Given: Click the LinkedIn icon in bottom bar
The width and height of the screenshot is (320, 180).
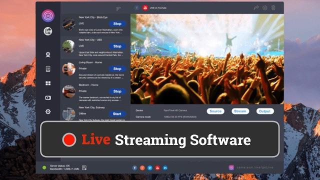Looking at the screenshot, I should [x=165, y=168].
